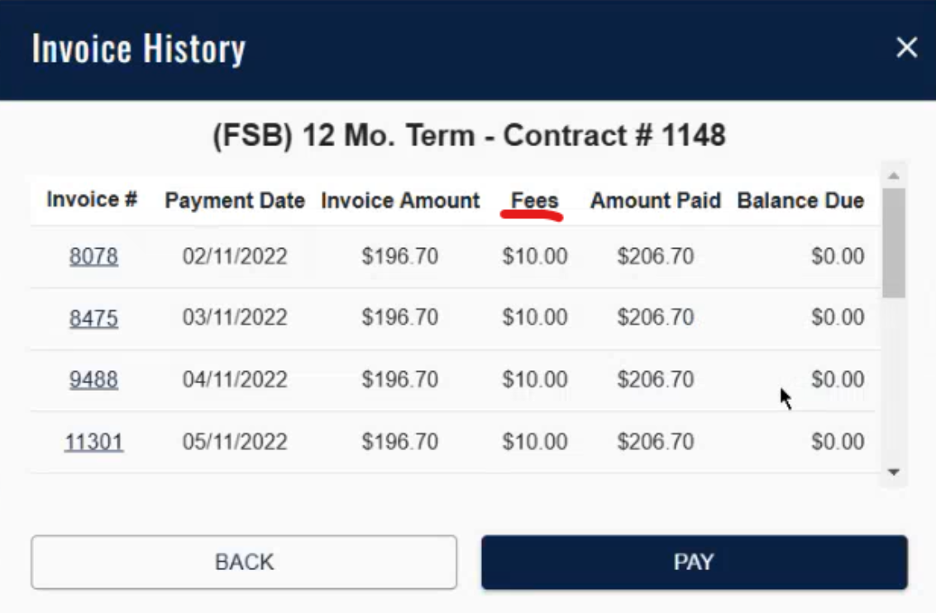This screenshot has width=936, height=613.
Task: Open invoice 9488 link
Action: pos(93,380)
